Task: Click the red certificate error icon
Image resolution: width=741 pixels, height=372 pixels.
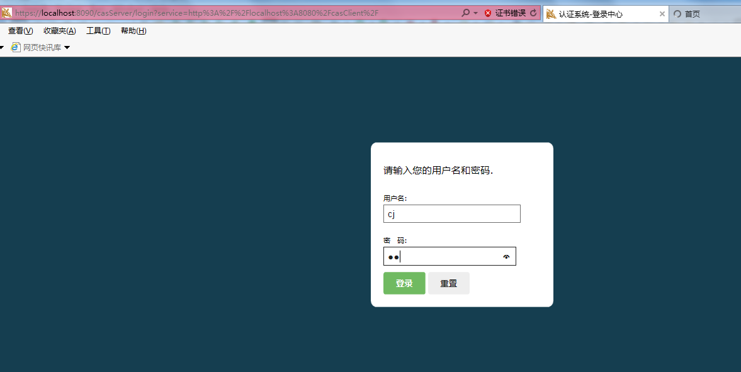Action: [488, 13]
